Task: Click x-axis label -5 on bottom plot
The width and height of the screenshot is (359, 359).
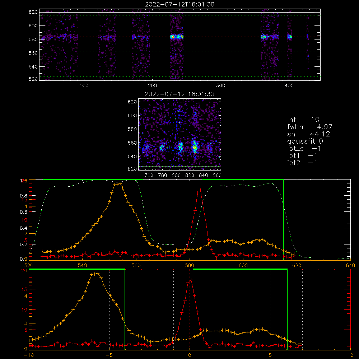Action: pyautogui.click(x=109, y=355)
